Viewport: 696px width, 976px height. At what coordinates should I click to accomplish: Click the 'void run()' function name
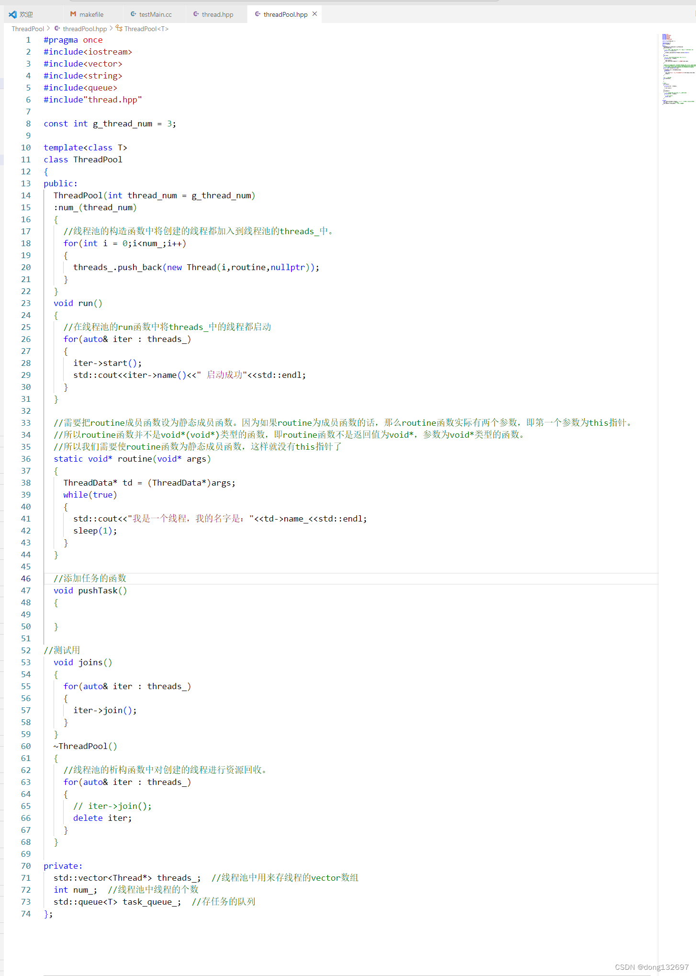pyautogui.click(x=78, y=303)
